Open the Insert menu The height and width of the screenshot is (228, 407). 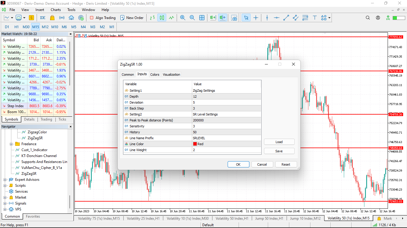(40, 10)
